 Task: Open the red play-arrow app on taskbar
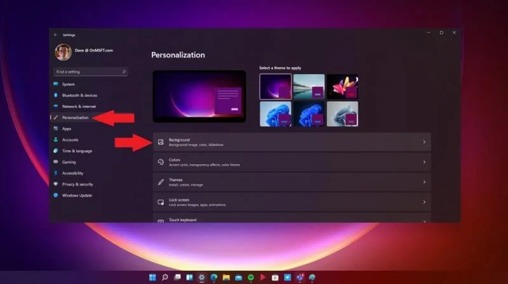(x=263, y=277)
